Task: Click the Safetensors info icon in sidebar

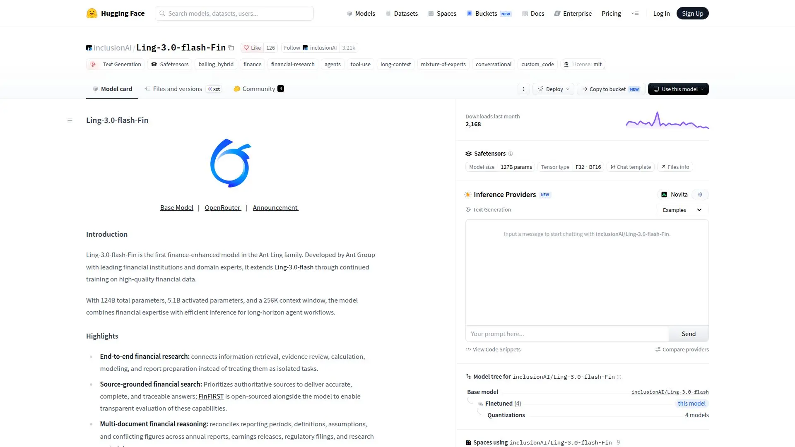Action: pos(511,154)
